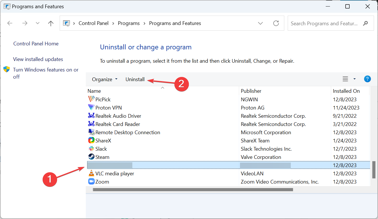Select the PicPick entry

[x=228, y=99]
